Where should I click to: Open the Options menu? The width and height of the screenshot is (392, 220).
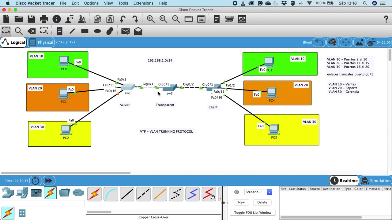91,3
